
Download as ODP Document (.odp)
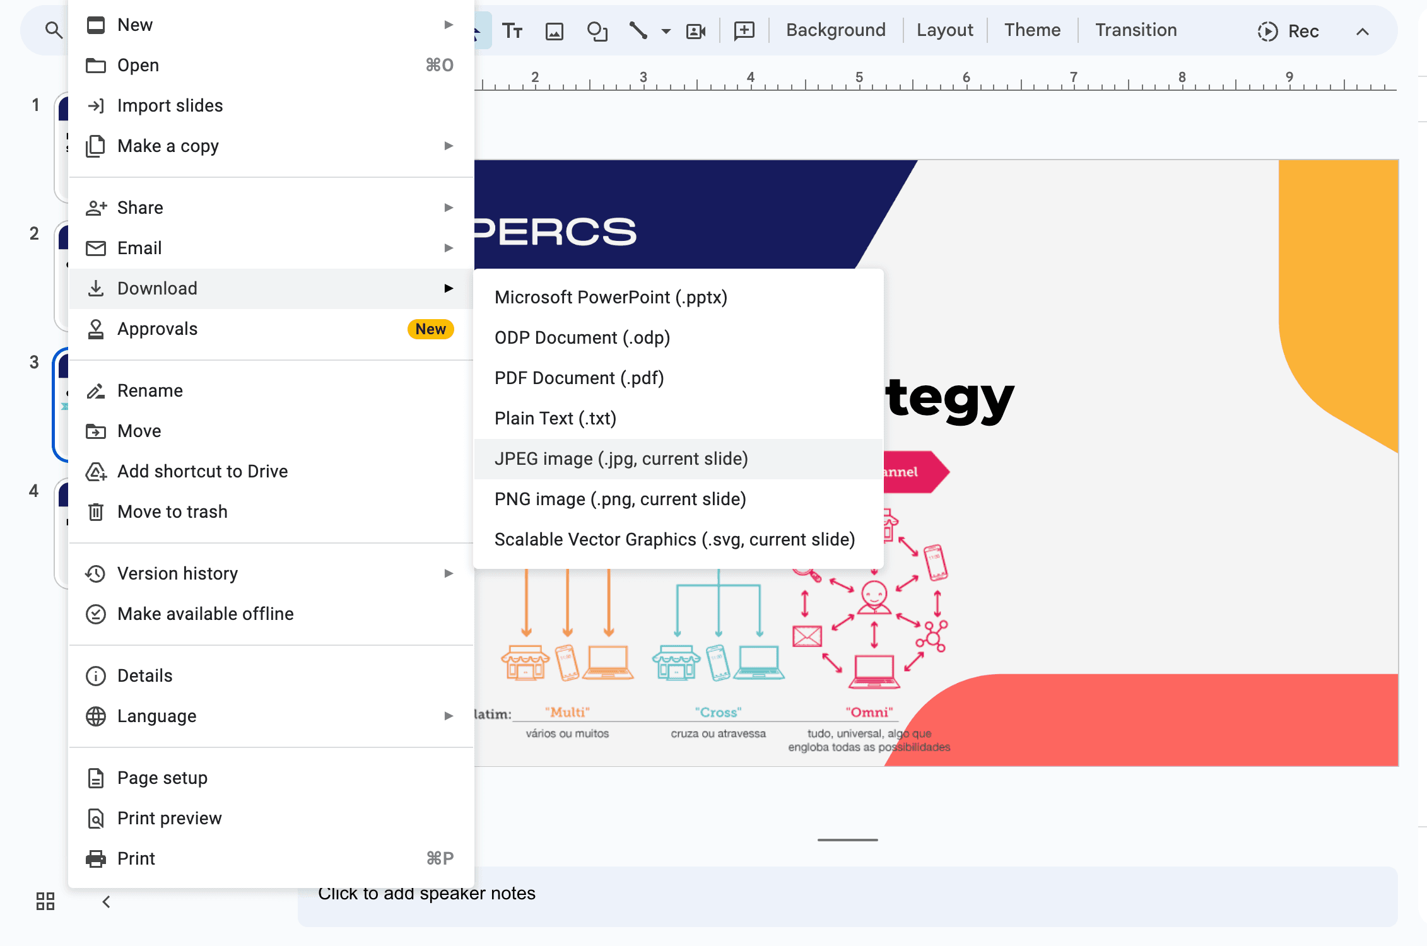click(678, 337)
